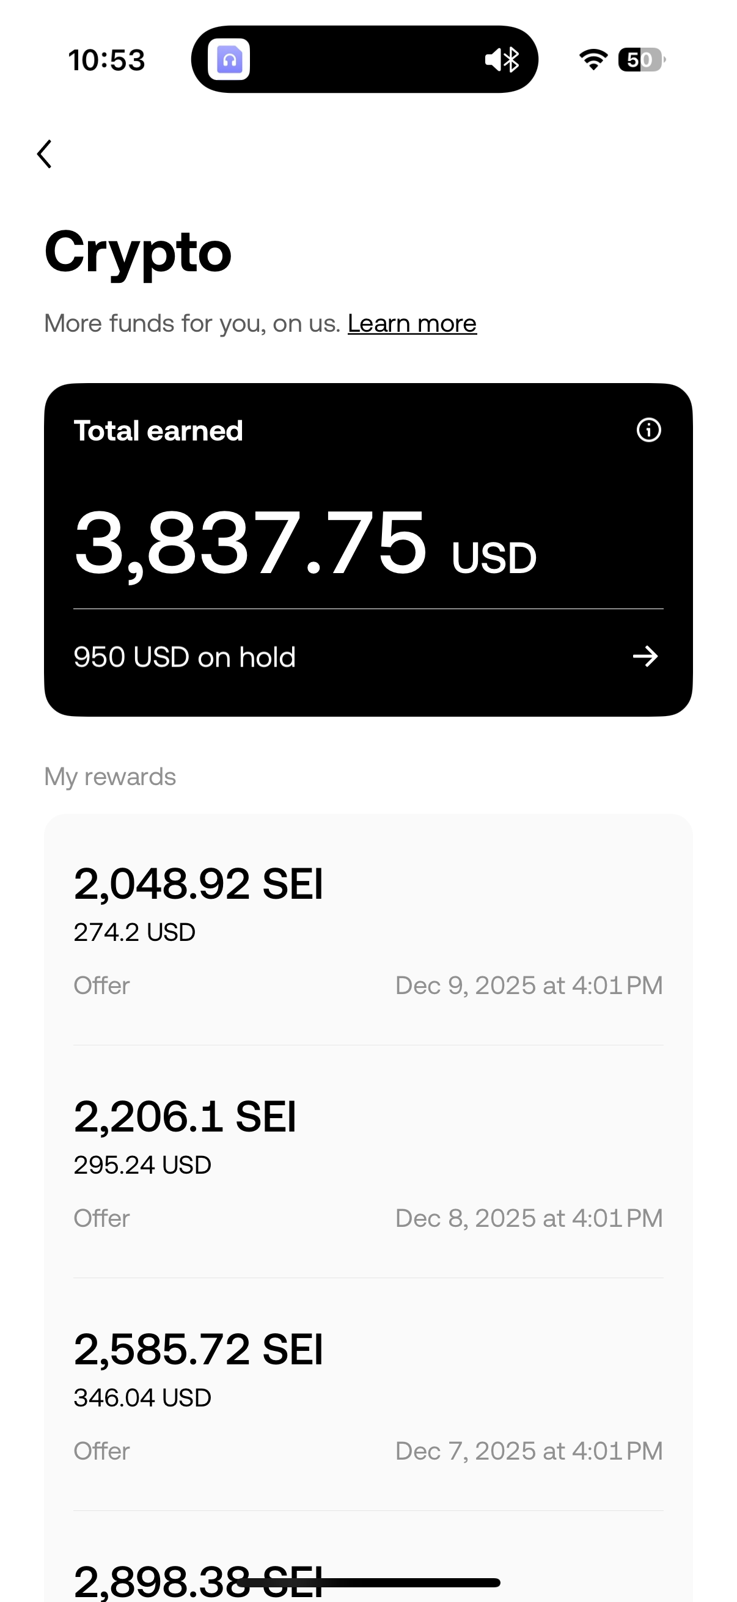The image size is (737, 1602).
Task: Tap the Dec 7, 2025 reward date
Action: tap(529, 1451)
